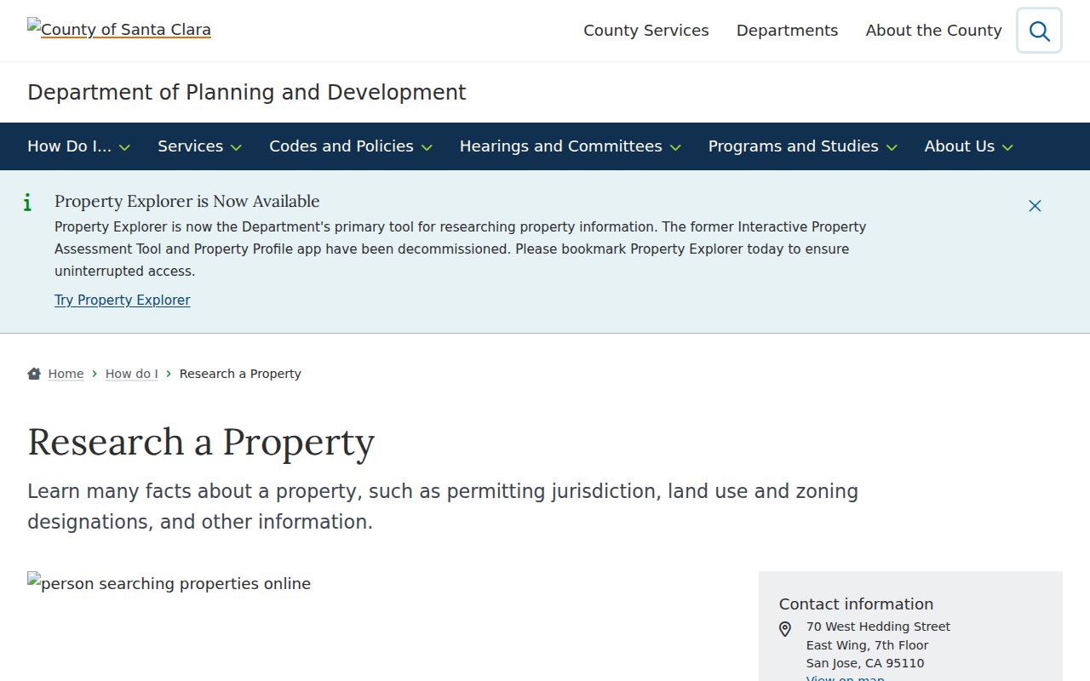Click the green info icon in alert
The image size is (1090, 681).
(27, 203)
